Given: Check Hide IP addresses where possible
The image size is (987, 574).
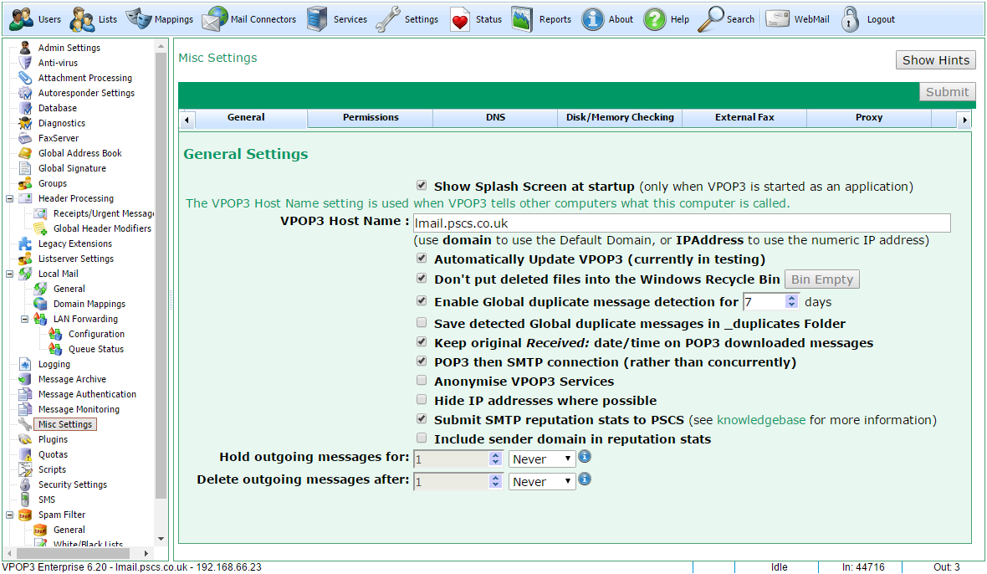Looking at the screenshot, I should click(422, 400).
